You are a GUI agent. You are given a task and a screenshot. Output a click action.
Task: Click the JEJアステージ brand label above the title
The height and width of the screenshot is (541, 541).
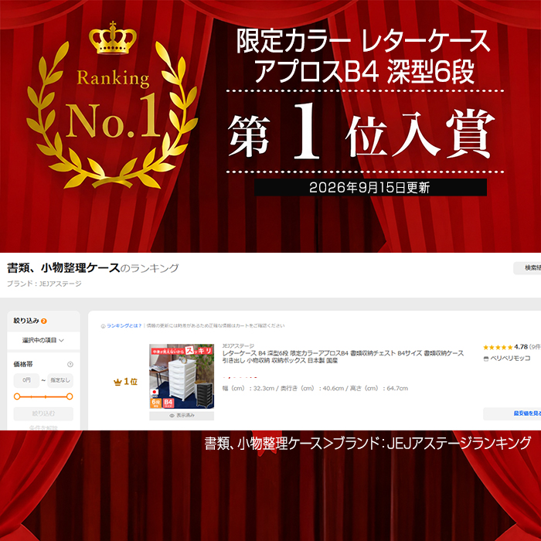(238, 345)
